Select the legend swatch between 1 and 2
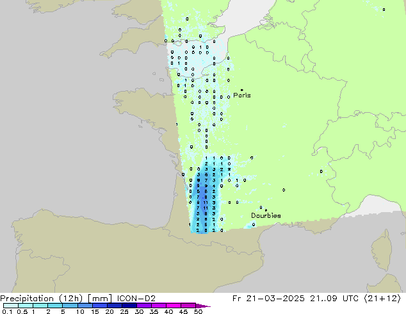This screenshot has width=406, height=314. pos(40,306)
